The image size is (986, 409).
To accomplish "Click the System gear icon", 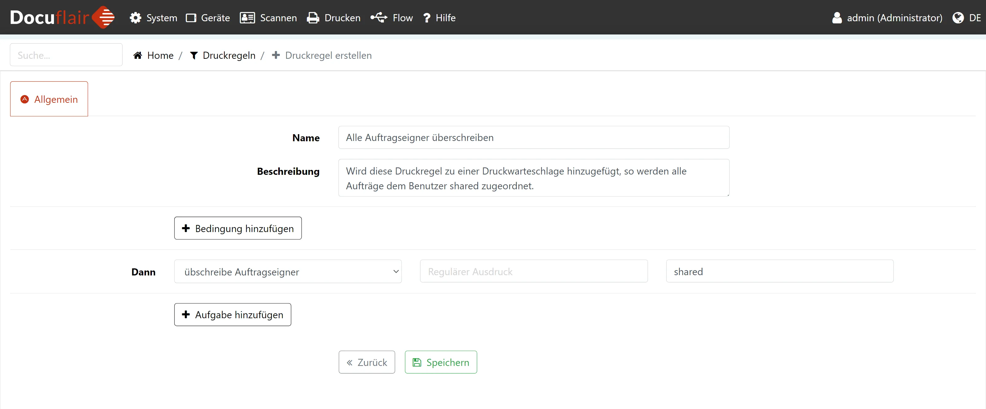I will (x=136, y=18).
